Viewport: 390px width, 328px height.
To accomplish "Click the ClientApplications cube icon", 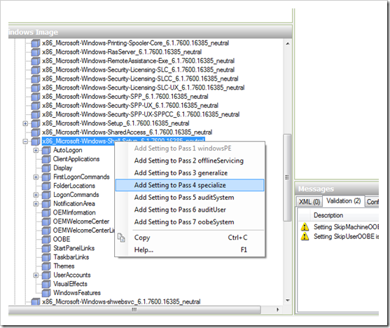I will point(46,159).
